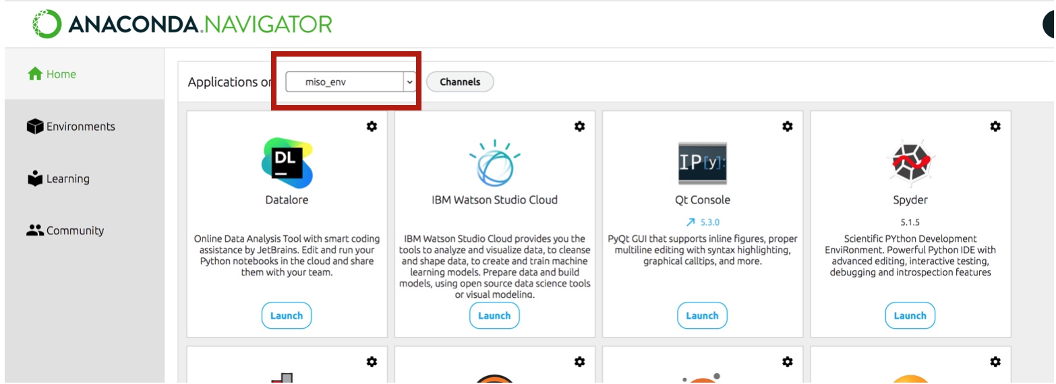
Task: Click the IBM Watson Studio Cloud description
Action: (x=495, y=267)
